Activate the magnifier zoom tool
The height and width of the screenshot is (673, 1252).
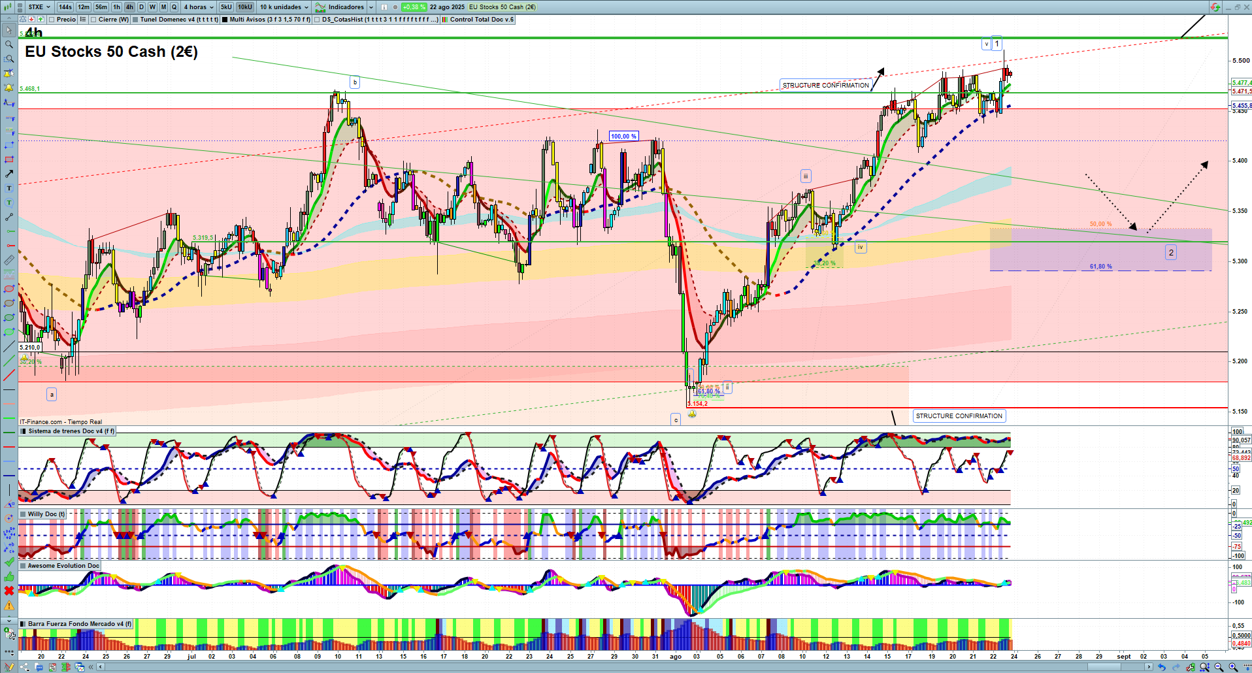(9, 44)
